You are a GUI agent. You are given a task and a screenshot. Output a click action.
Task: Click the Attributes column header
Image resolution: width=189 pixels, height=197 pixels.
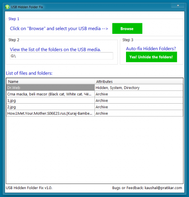coord(139,82)
